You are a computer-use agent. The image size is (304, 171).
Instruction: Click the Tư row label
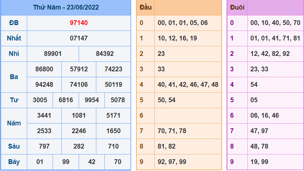[x=14, y=100]
